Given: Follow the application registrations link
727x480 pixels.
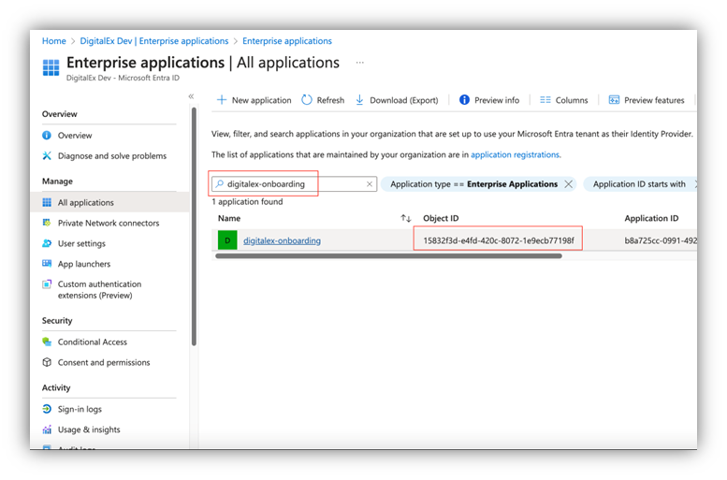Looking at the screenshot, I should [x=515, y=154].
